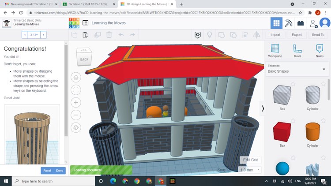This screenshot has height=186, width=331.
Task: Favorite the red Box with star
Action: pyautogui.click(x=293, y=120)
